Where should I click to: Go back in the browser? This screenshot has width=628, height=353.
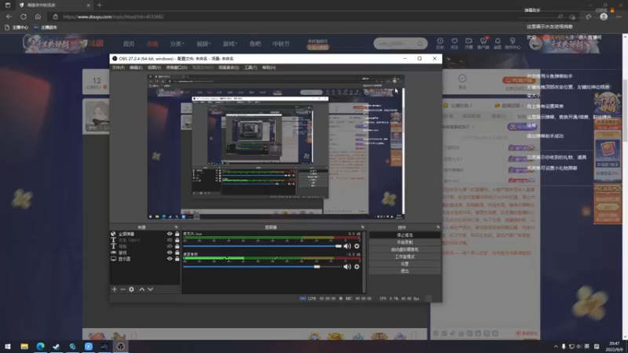click(9, 16)
